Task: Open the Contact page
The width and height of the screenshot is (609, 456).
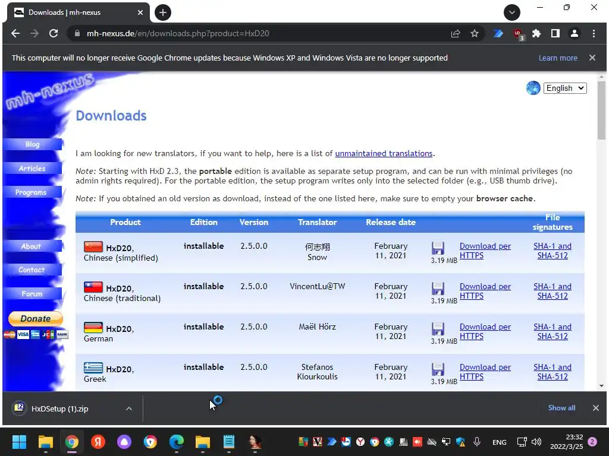Action: tap(32, 270)
